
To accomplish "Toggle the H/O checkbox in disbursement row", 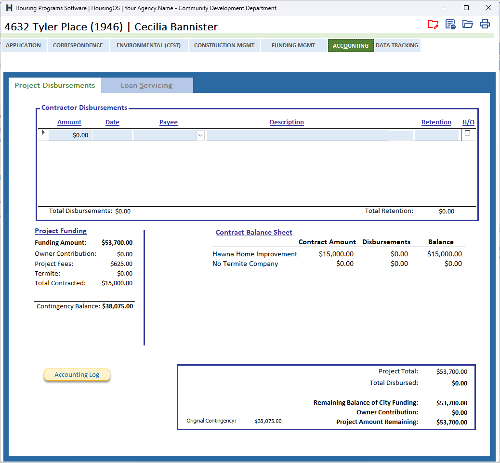I will click(467, 133).
